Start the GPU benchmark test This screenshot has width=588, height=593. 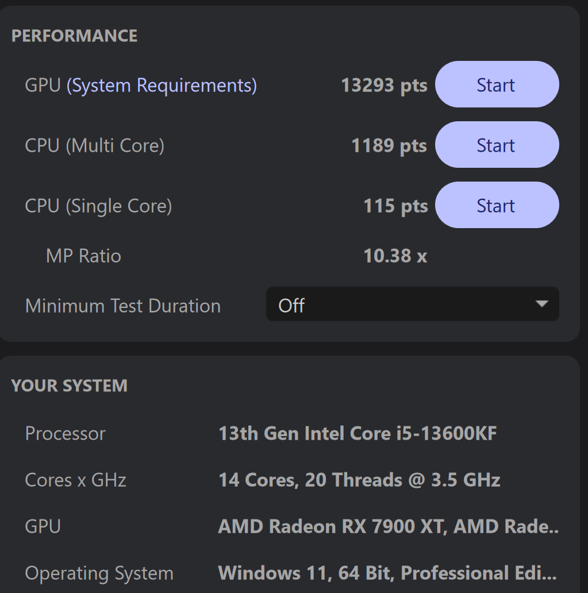pos(497,85)
